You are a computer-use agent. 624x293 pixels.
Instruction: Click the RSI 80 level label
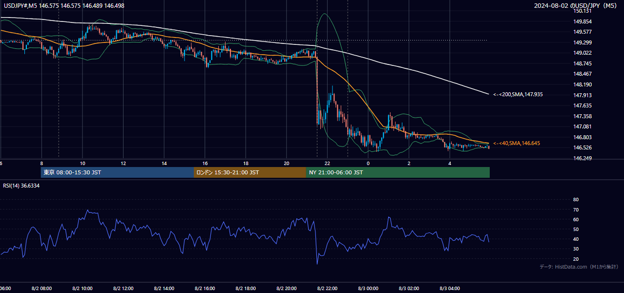point(576,200)
